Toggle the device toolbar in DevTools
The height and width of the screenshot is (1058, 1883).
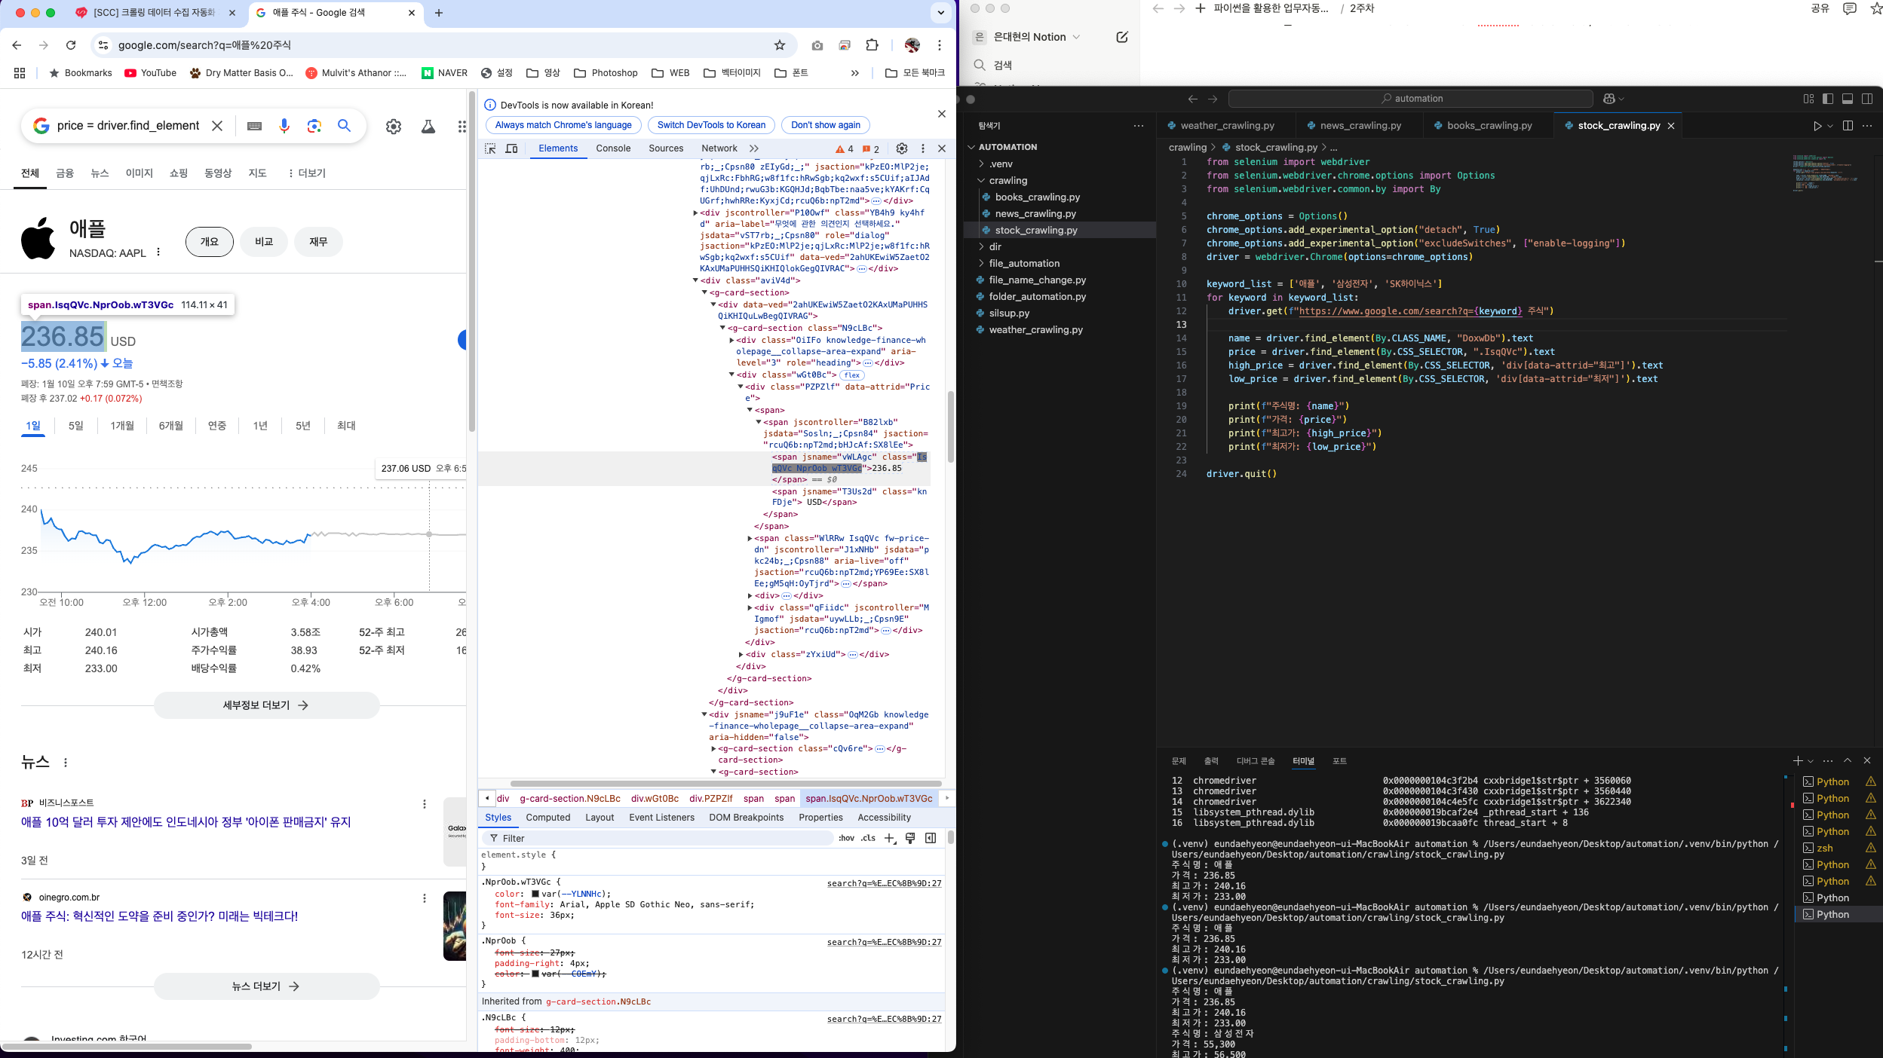click(x=511, y=148)
